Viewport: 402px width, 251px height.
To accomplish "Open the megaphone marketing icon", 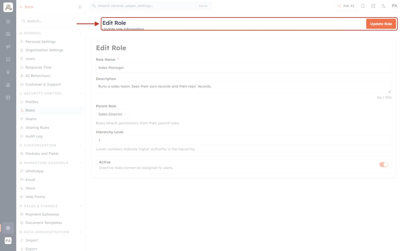I will pyautogui.click(x=8, y=47).
